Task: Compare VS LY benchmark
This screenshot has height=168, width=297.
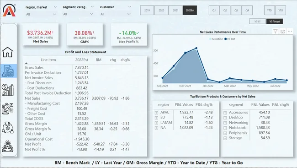Action: click(257, 22)
